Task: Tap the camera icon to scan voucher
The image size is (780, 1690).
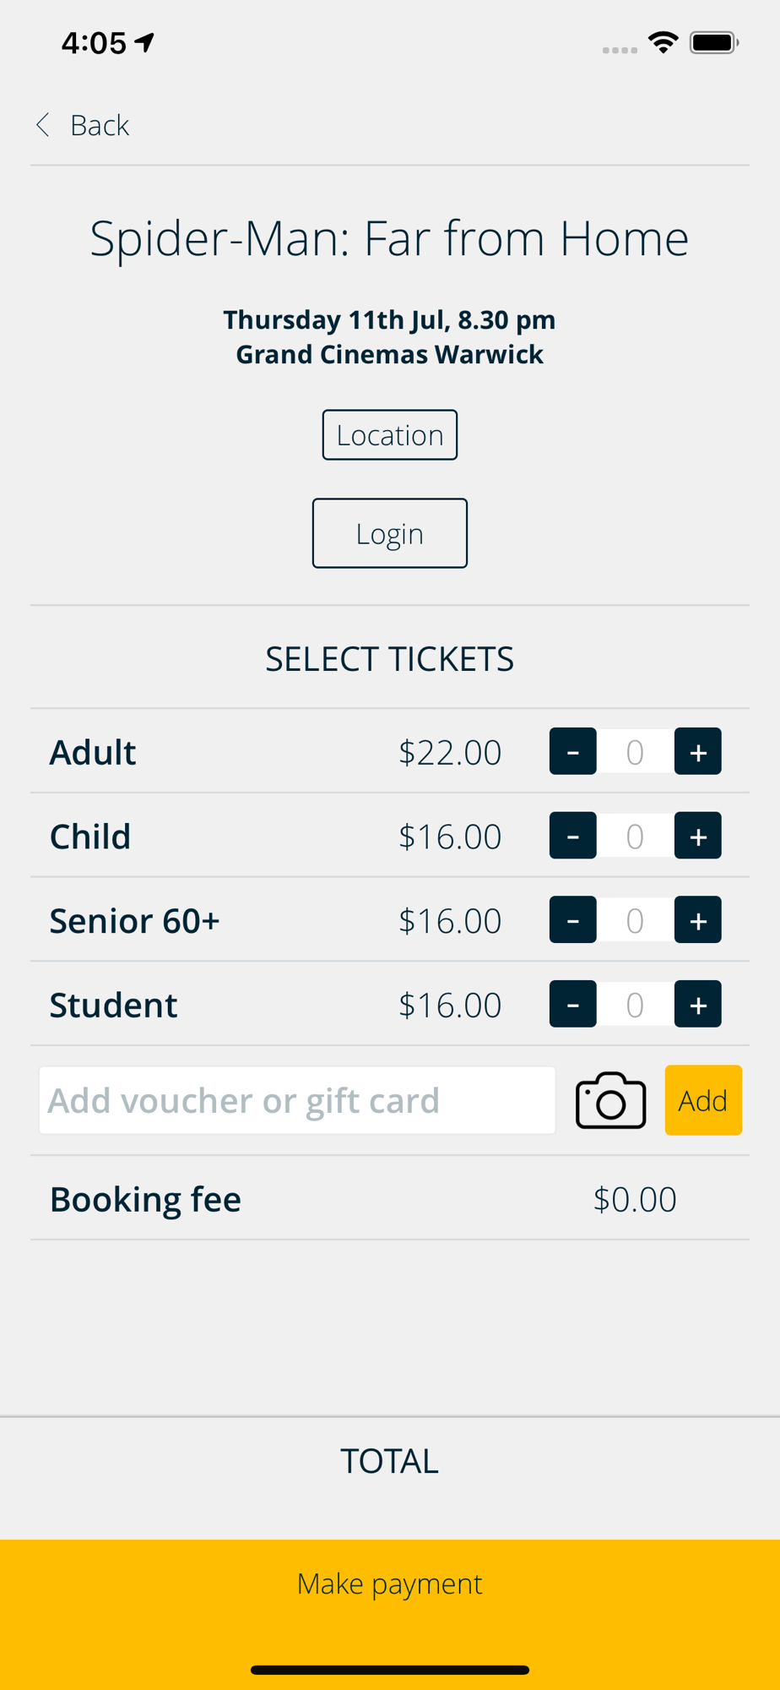Action: pyautogui.click(x=610, y=1100)
